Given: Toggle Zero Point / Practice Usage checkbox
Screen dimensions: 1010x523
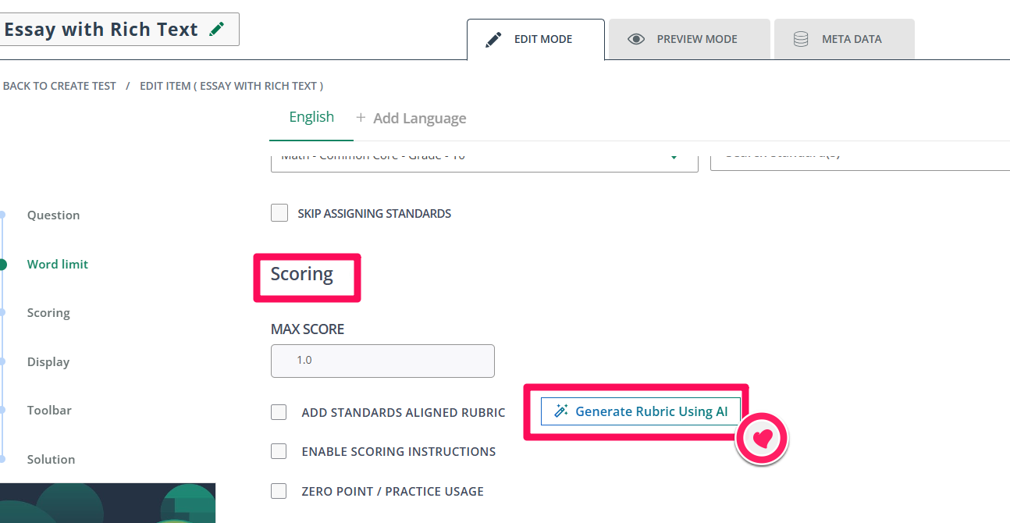Looking at the screenshot, I should pos(279,491).
